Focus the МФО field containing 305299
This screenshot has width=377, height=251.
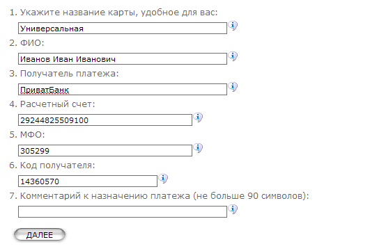(x=105, y=151)
